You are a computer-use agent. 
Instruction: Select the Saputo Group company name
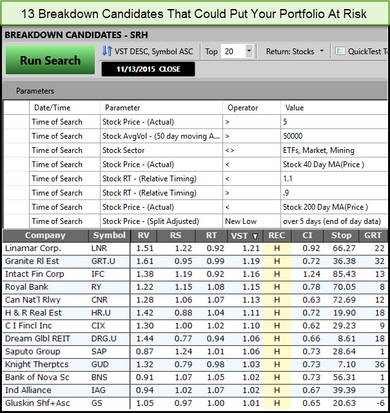point(33,352)
